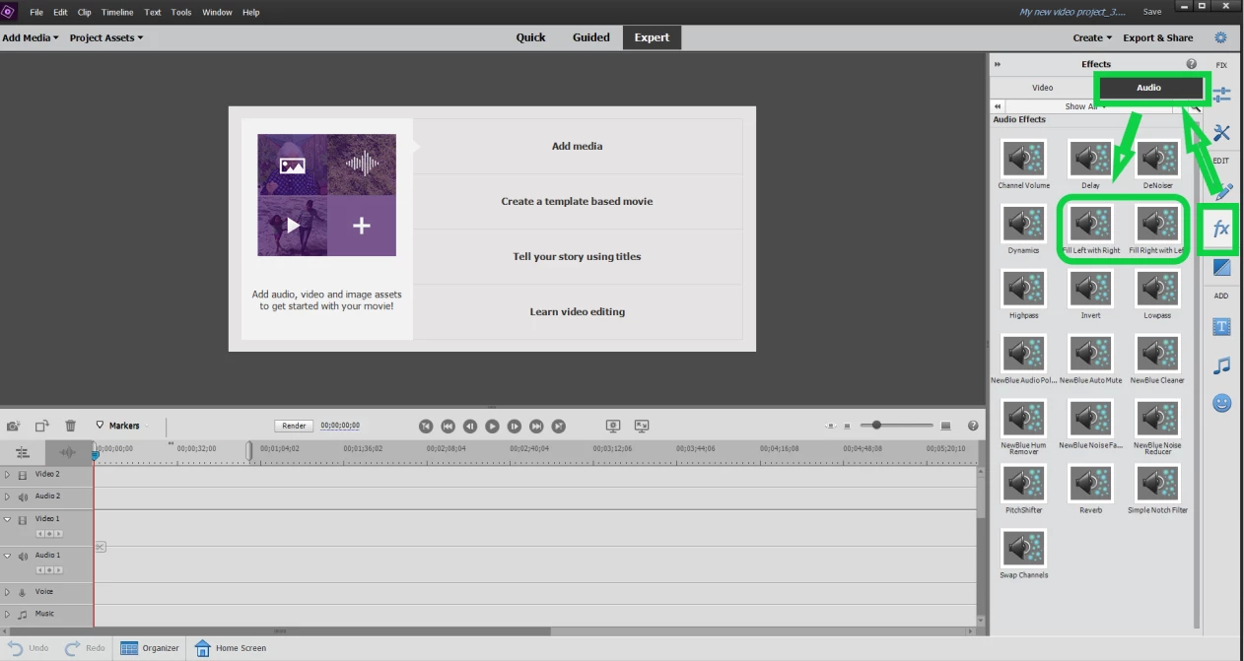Open the settings gear icon
The width and height of the screenshot is (1244, 661).
click(1220, 37)
